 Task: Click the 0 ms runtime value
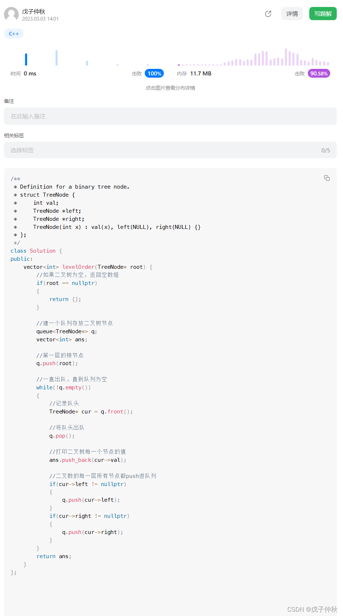tap(30, 74)
